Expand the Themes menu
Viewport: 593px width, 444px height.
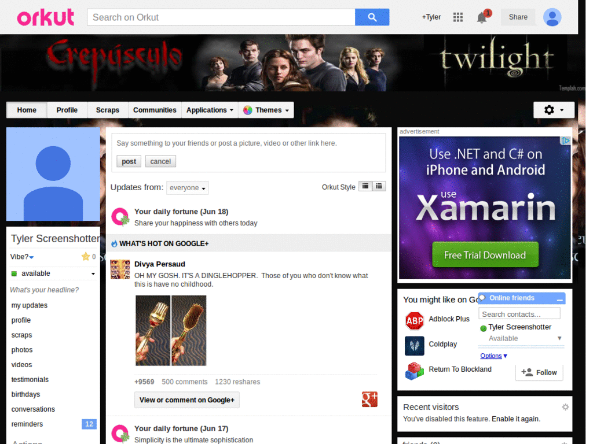[266, 110]
